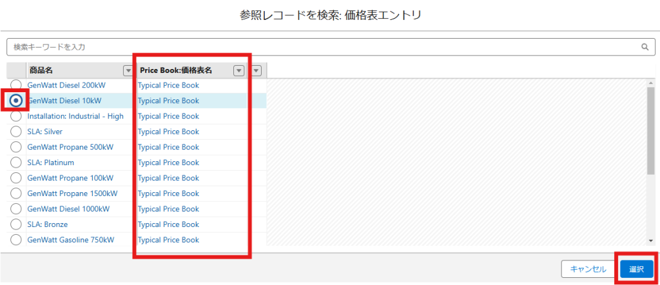Open GenWatt Diesel 10kW product link
Viewport: 660px width, 285px height.
click(x=64, y=101)
